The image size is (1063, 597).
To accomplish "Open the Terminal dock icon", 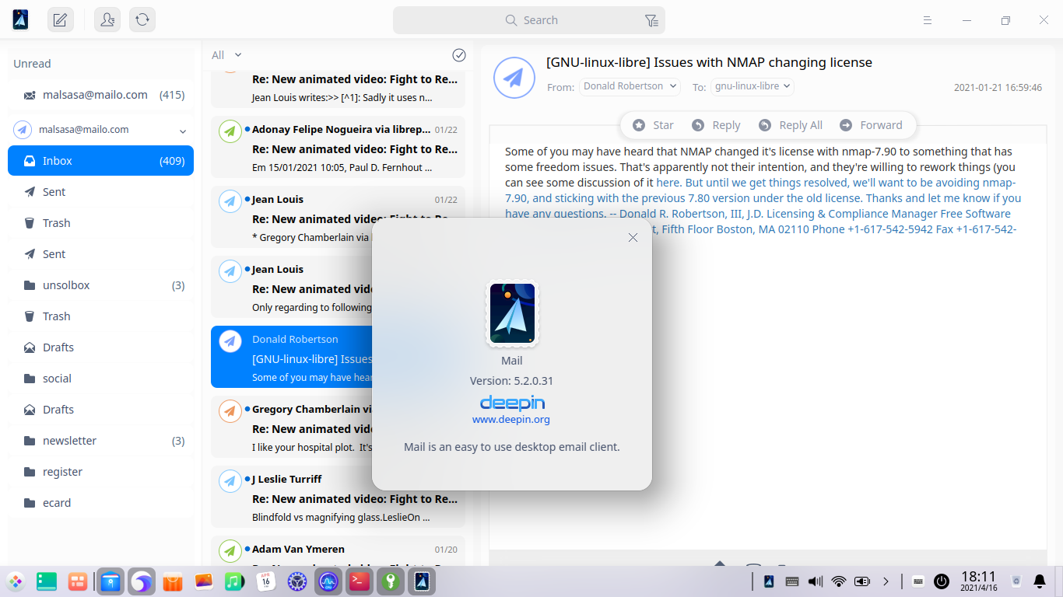I will 360,581.
